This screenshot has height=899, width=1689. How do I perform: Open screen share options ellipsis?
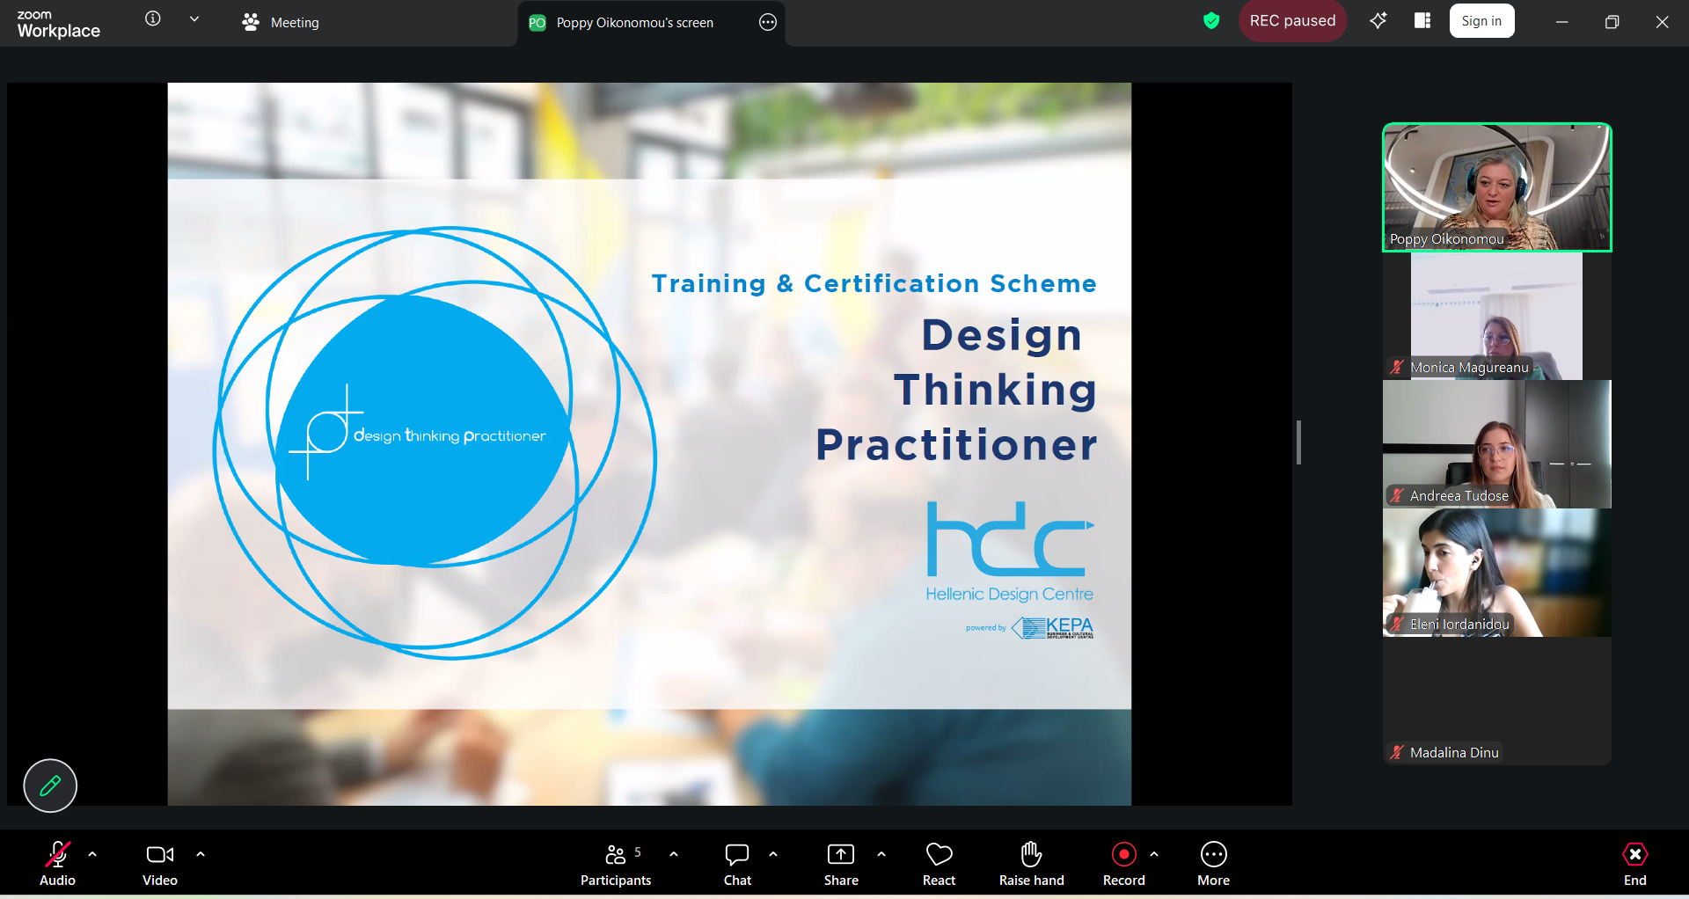[x=768, y=22]
